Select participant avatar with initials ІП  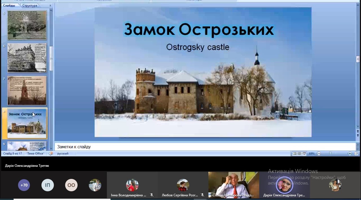tap(48, 185)
